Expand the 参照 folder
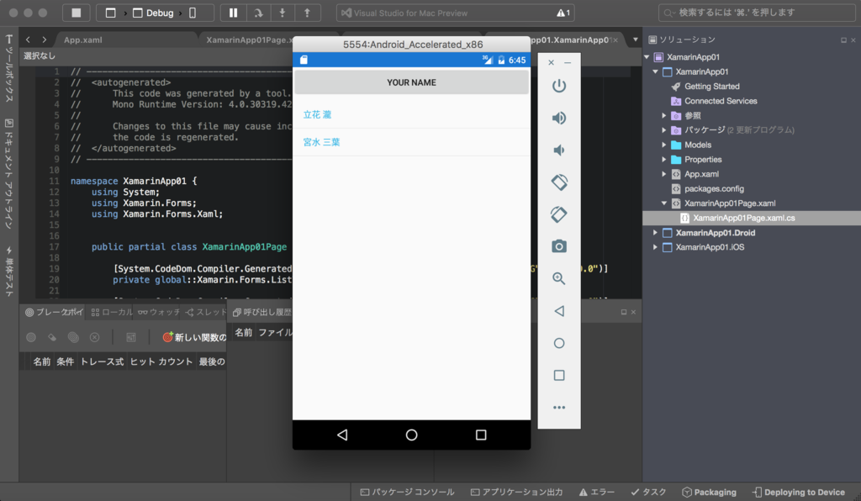 [664, 116]
